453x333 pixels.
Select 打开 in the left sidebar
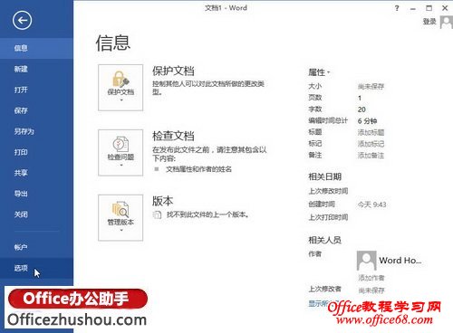36,90
